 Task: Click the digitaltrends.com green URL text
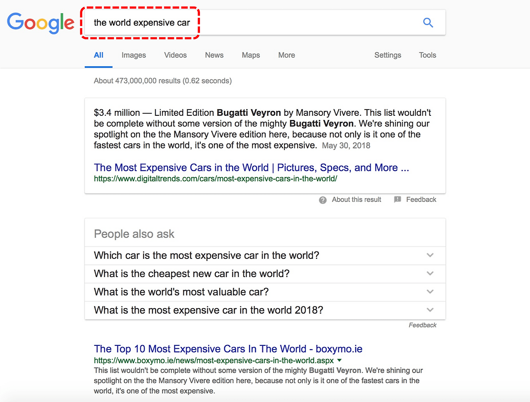[215, 179]
